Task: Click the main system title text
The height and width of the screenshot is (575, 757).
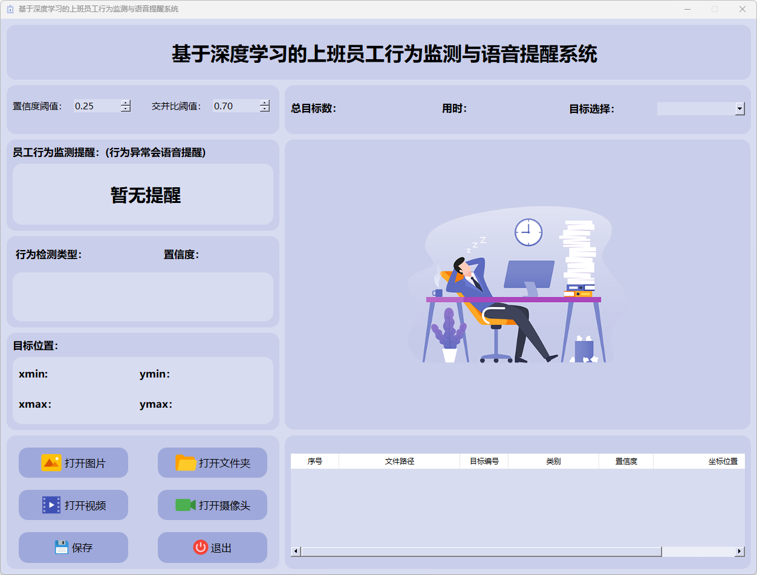Action: 385,54
